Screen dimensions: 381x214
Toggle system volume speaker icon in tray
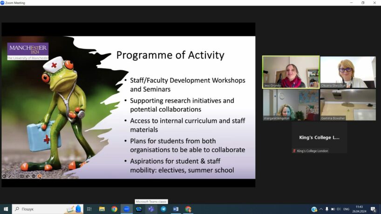339,209
